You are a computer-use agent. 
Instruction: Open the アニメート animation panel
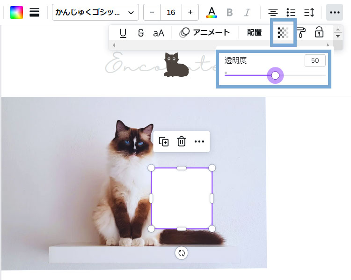pos(205,33)
